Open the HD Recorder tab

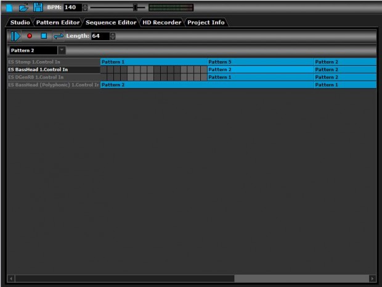(162, 22)
